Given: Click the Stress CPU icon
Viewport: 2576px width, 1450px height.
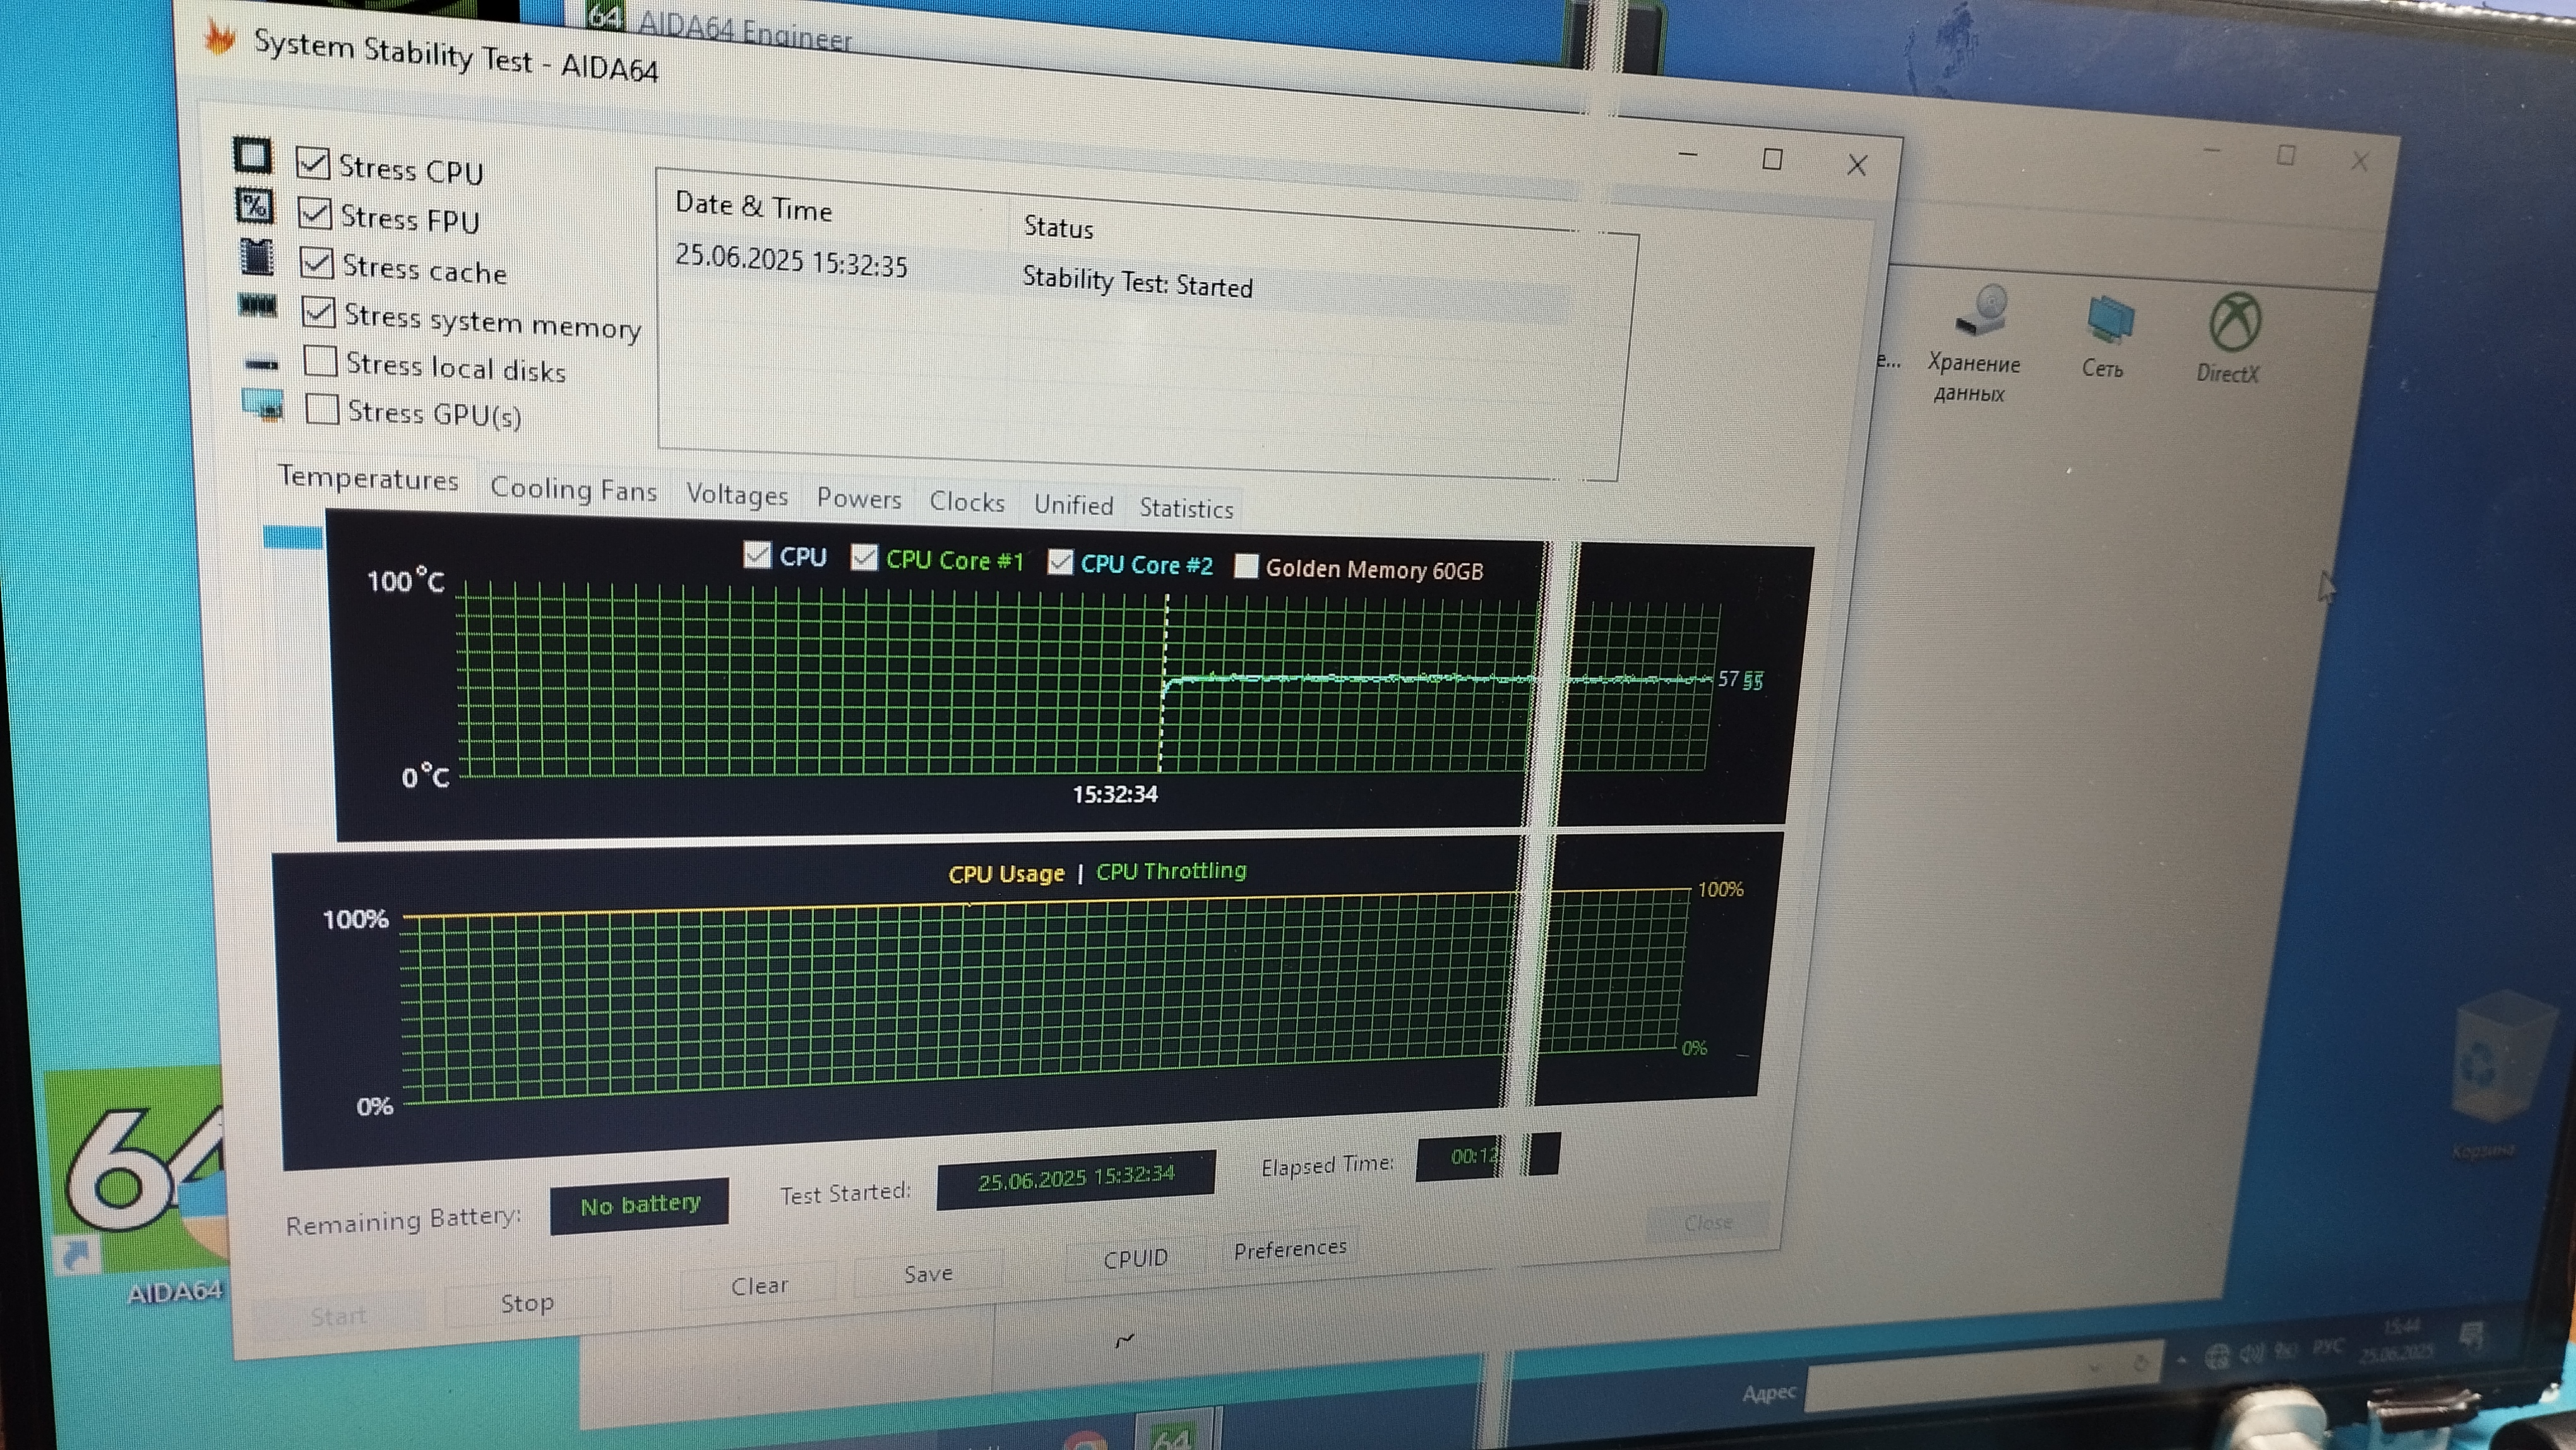Looking at the screenshot, I should [252, 156].
